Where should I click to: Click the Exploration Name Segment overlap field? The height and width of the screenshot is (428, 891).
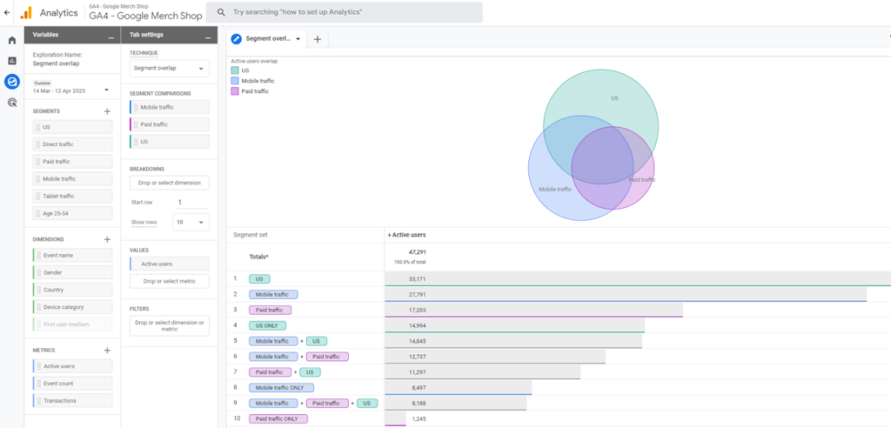(x=56, y=64)
